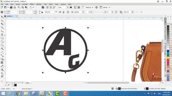Open the Bitmaps menu
This screenshot has width=172, height=96.
(x=39, y=4)
